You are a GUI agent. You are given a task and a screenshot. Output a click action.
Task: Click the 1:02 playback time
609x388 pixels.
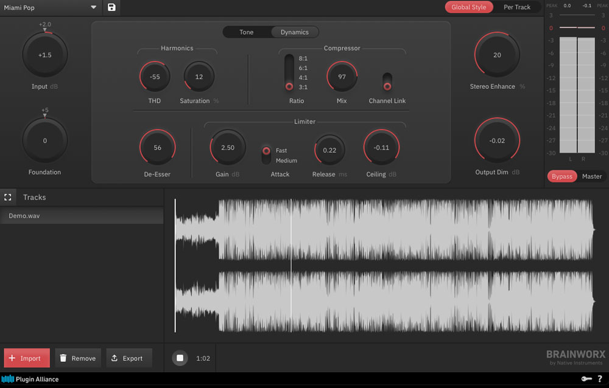tap(203, 358)
